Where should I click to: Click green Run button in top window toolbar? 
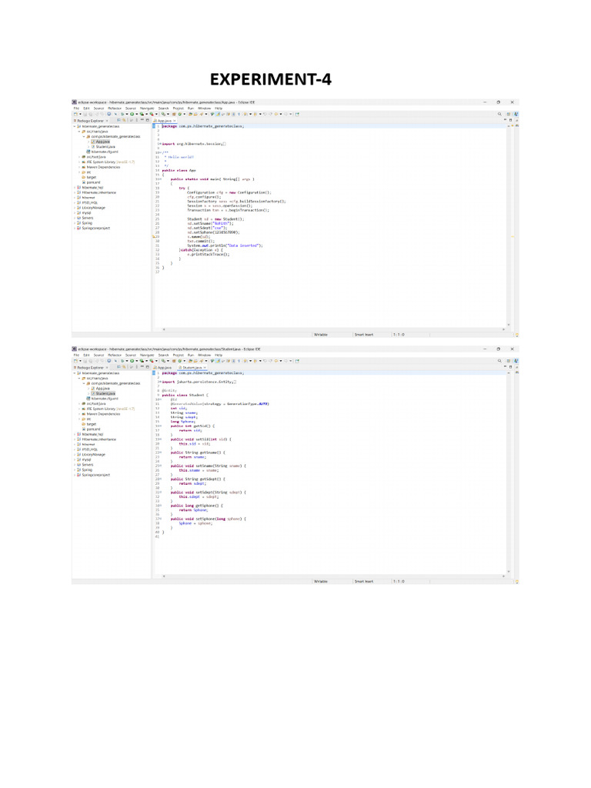click(x=132, y=114)
